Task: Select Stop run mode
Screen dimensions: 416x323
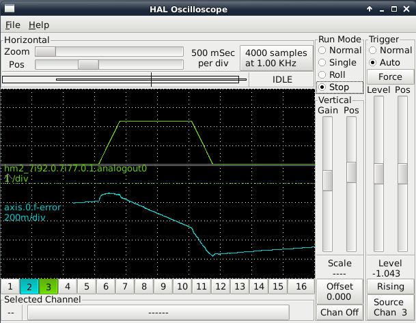Action: (340, 87)
